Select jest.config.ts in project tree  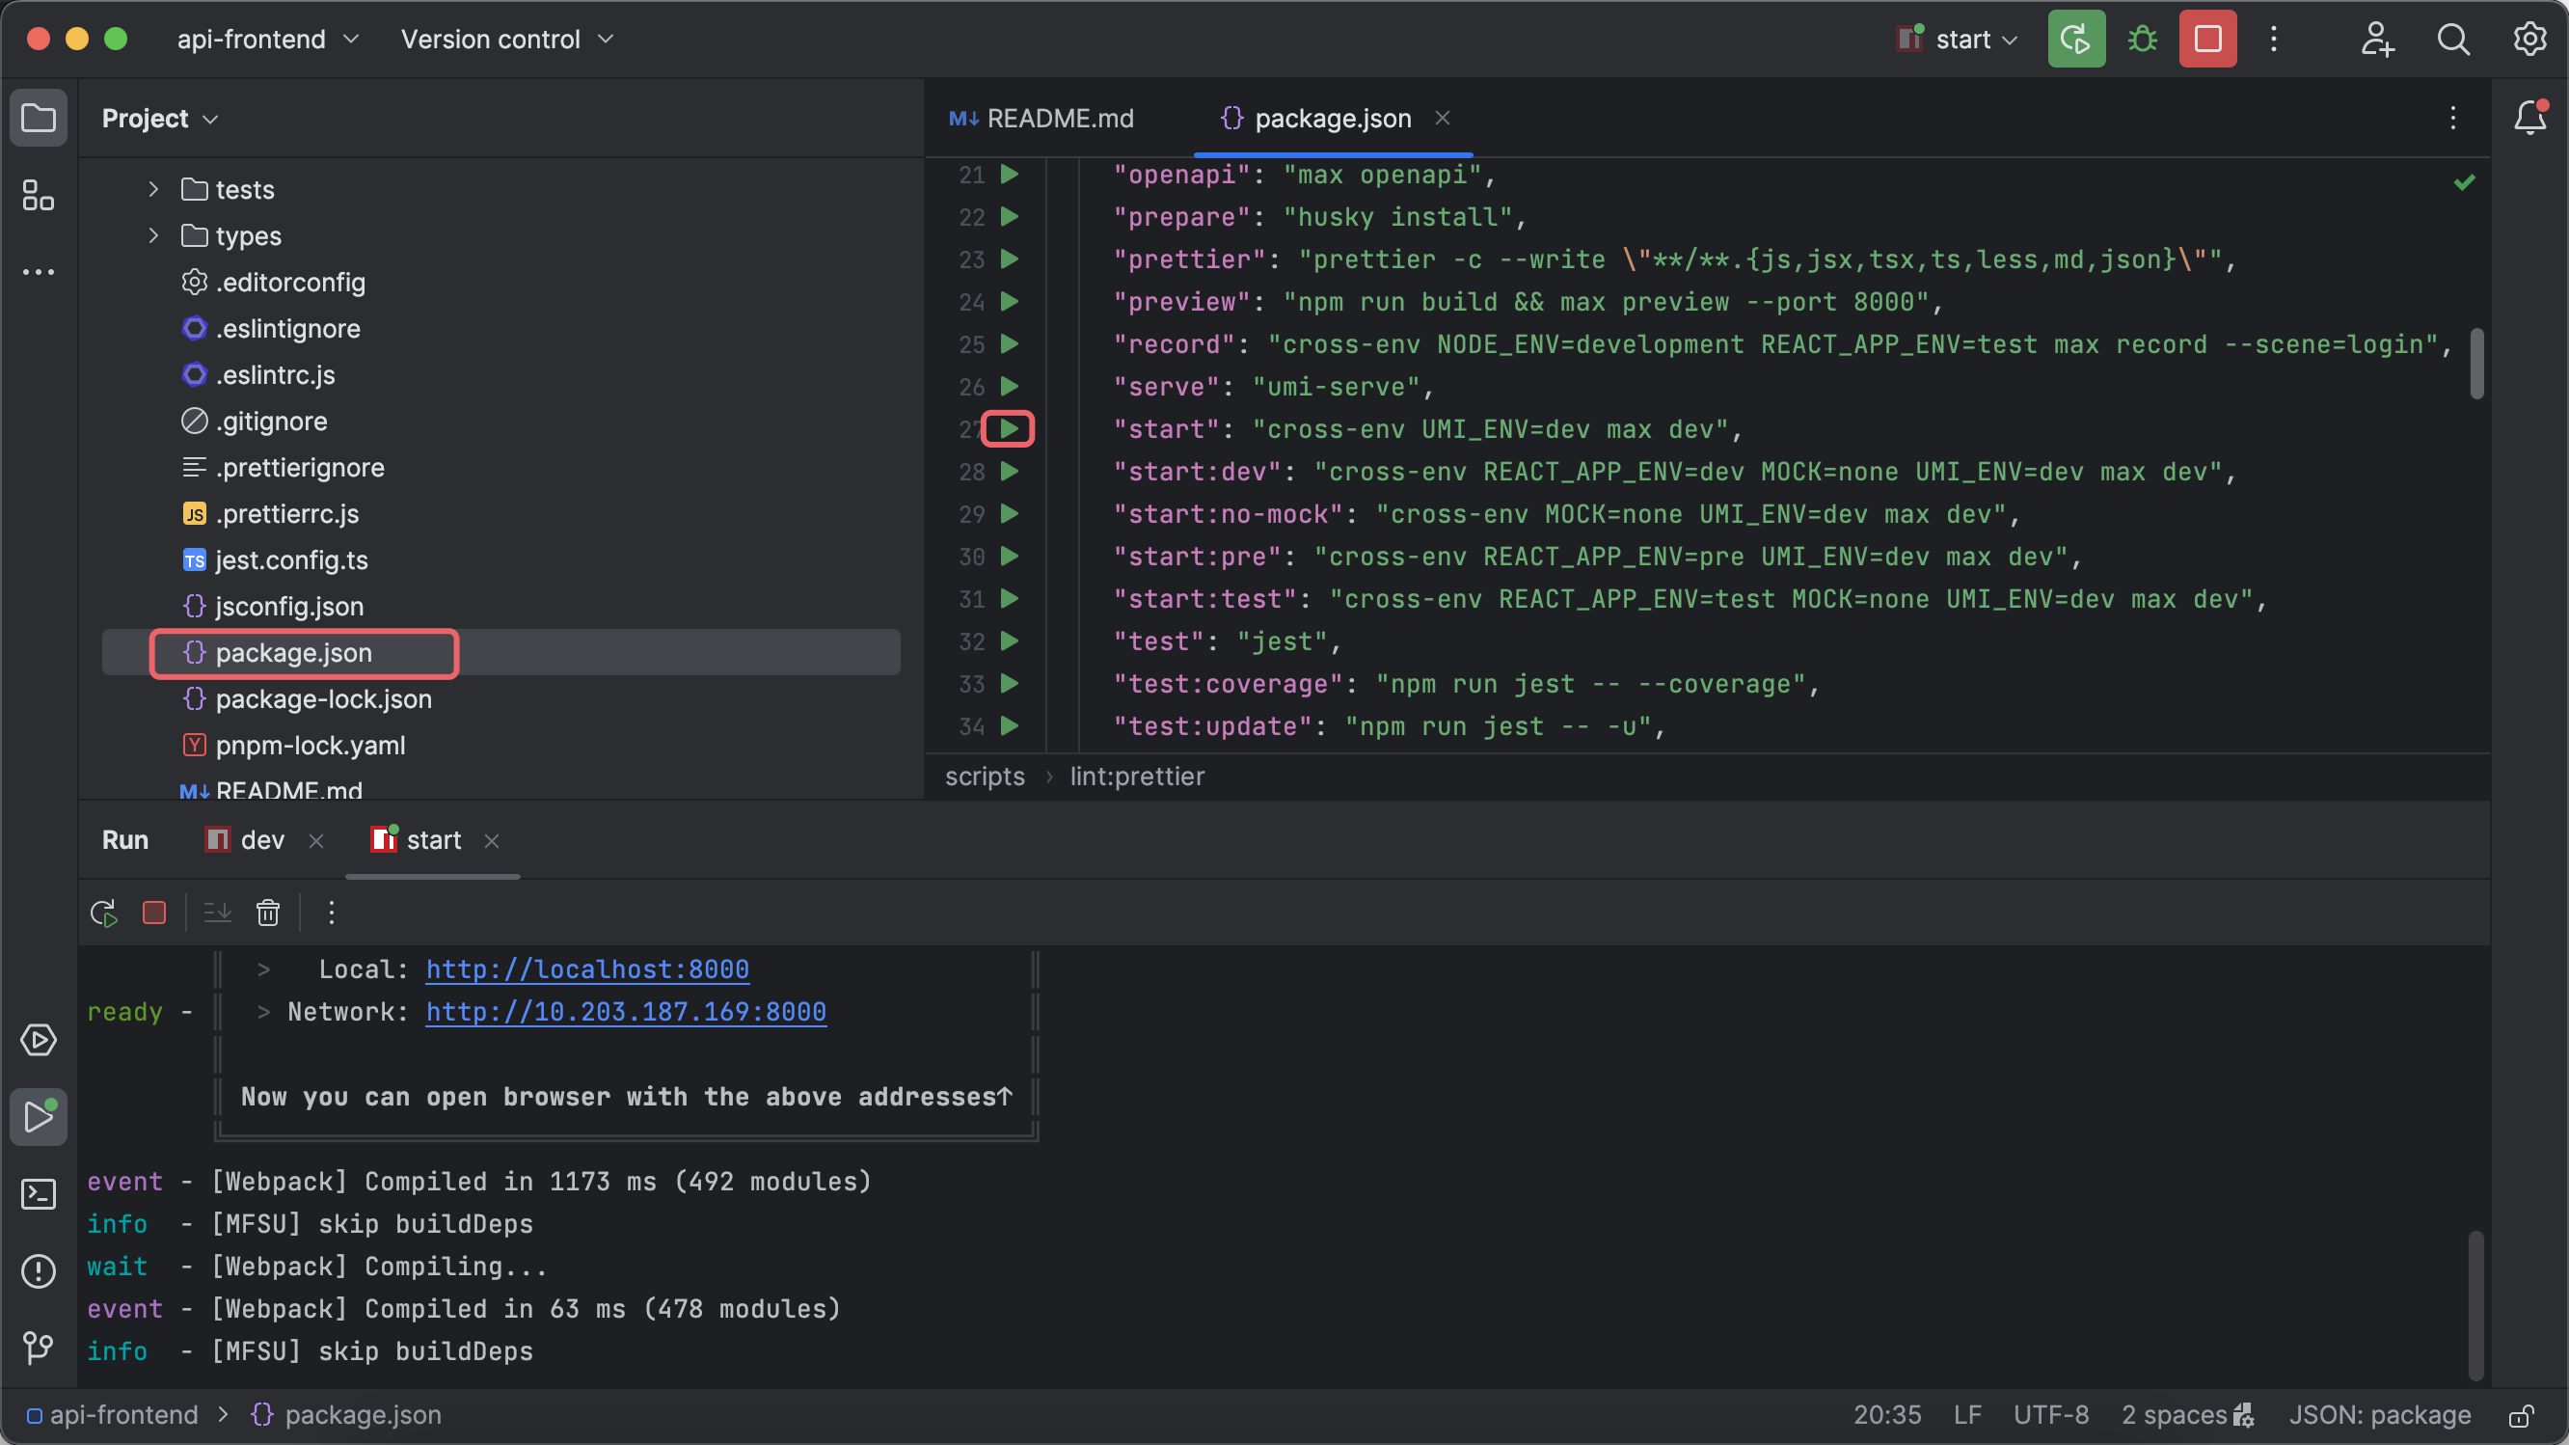(x=501, y=559)
